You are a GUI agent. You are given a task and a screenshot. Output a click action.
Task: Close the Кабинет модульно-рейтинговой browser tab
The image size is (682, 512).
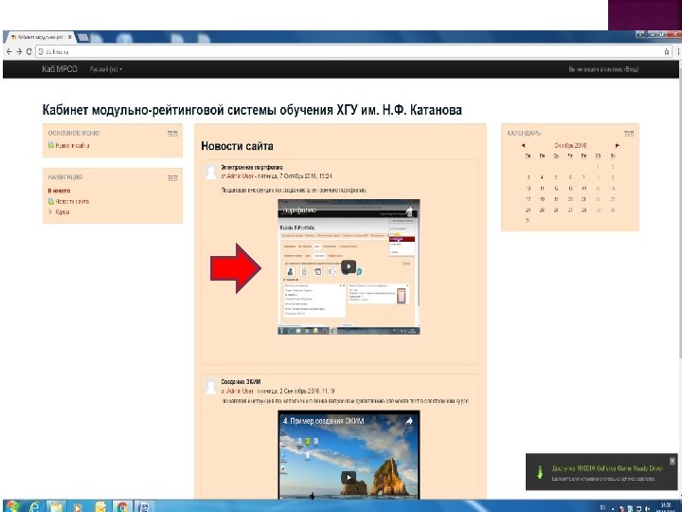click(x=69, y=37)
